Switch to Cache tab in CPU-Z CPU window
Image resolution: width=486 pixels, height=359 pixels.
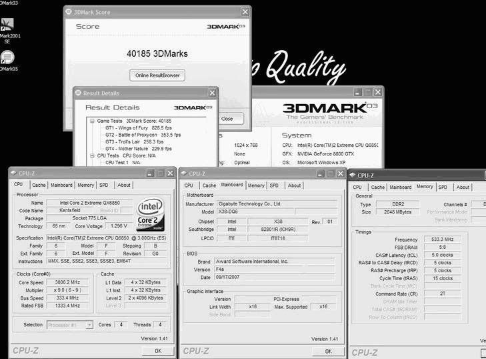tap(39, 185)
